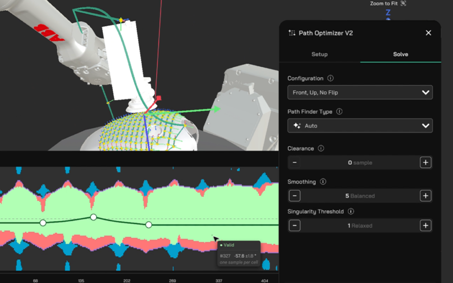Open the Path Finder Type Auto dropdown
This screenshot has height=283, width=453.
pyautogui.click(x=360, y=126)
